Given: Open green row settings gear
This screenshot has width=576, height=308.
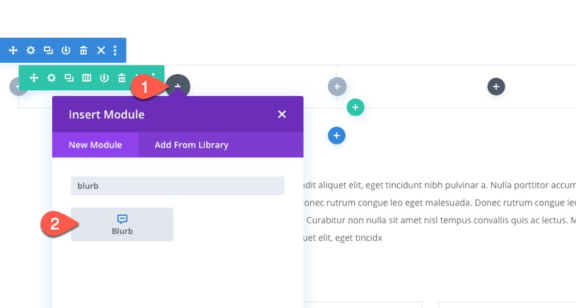Looking at the screenshot, I should click(x=52, y=78).
